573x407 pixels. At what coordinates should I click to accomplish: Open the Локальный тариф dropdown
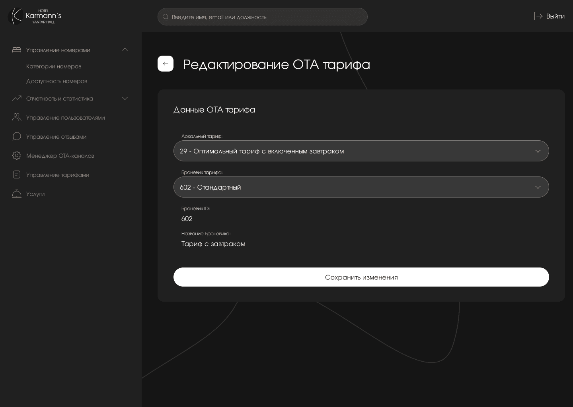coord(361,151)
